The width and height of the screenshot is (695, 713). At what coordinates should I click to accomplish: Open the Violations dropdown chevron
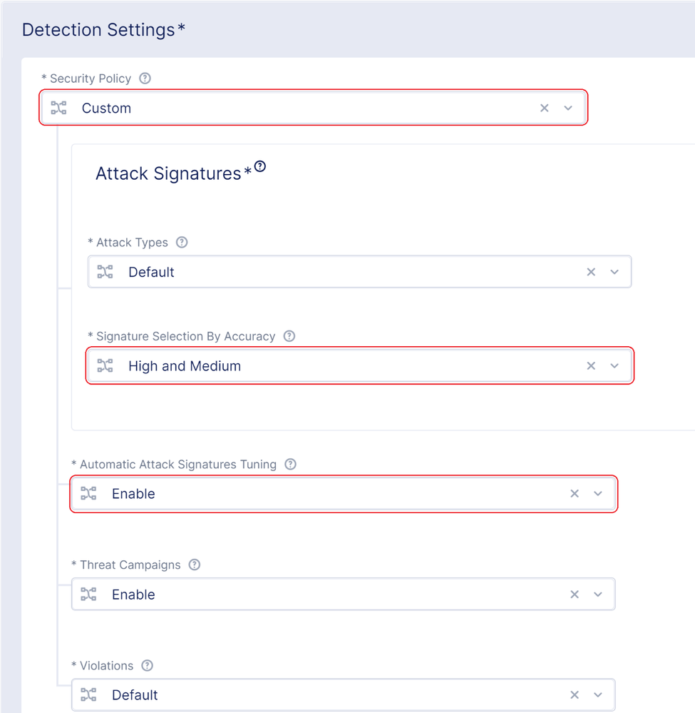pyautogui.click(x=598, y=695)
